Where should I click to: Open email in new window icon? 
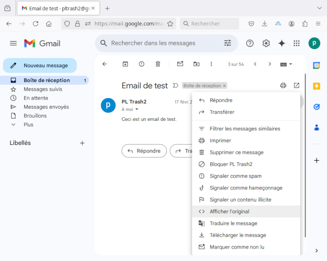coord(297,85)
